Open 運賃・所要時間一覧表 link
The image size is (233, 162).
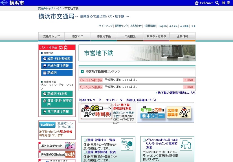point(102,152)
